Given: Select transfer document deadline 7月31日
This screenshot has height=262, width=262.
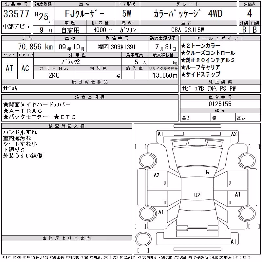Looking at the screenshot, I should tap(165, 47).
